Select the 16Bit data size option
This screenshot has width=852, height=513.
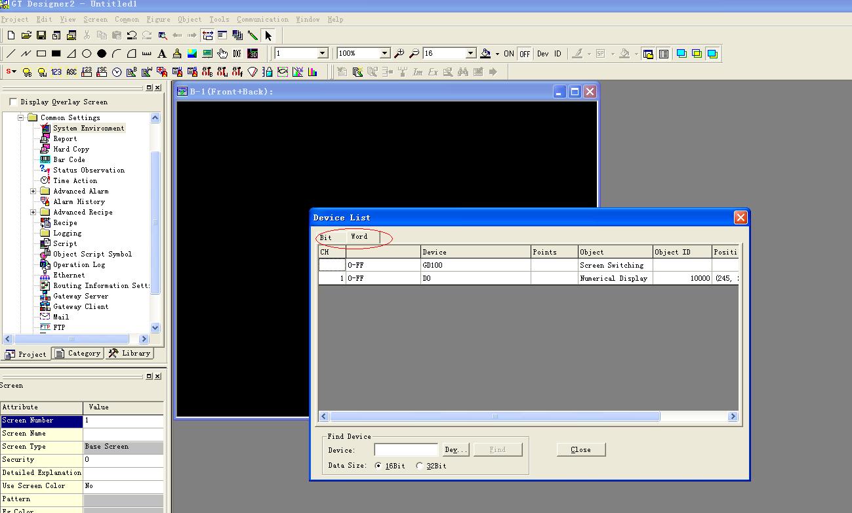coord(378,466)
